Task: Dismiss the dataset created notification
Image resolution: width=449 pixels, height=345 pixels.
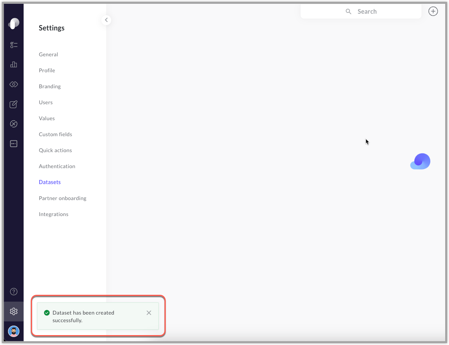Action: click(149, 313)
